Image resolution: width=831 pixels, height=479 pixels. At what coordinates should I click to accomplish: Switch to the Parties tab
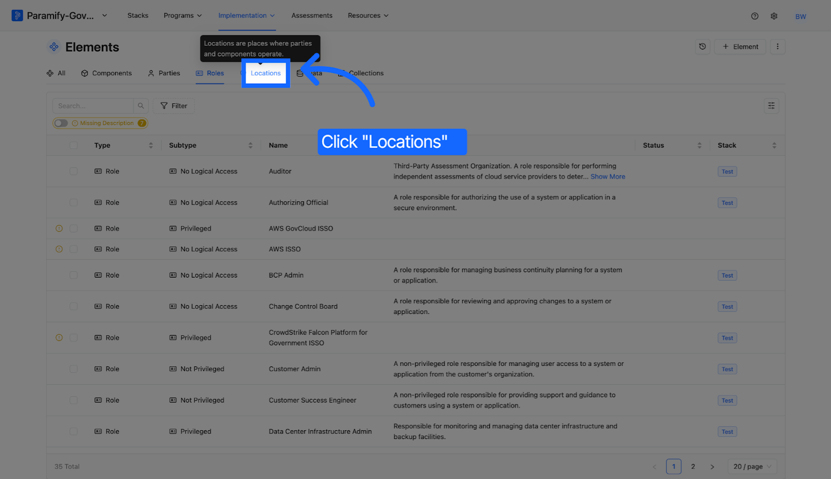164,73
